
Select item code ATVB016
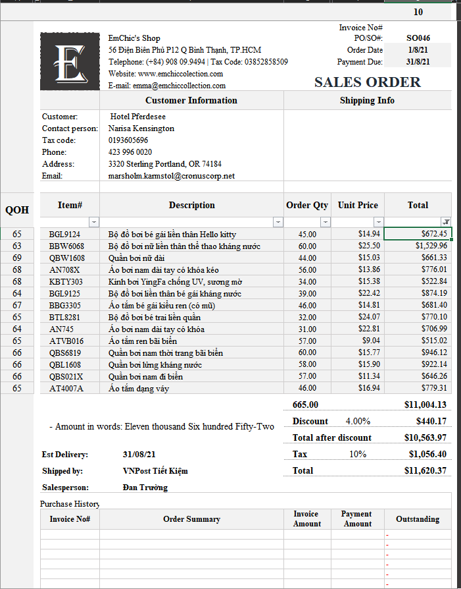point(66,341)
